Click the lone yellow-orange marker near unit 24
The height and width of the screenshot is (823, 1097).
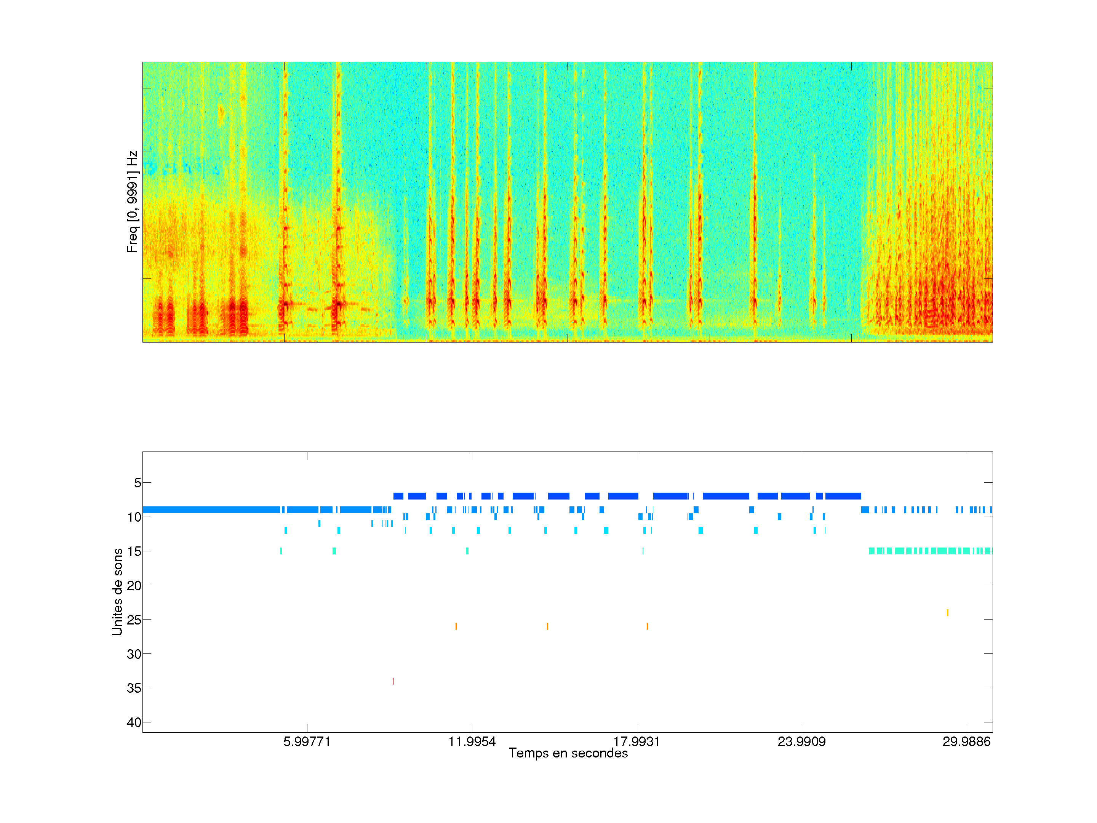pos(947,613)
